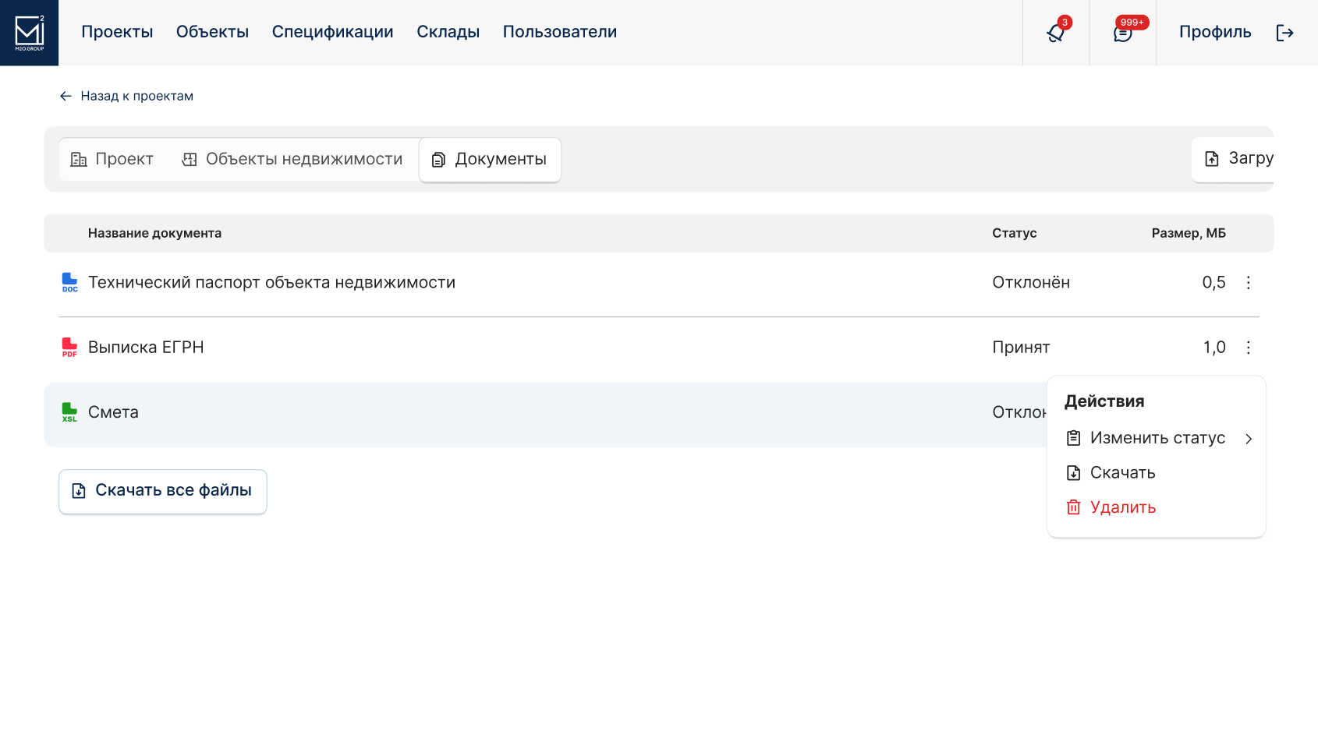Viewport: 1318px width, 731px height.
Task: Click the Загрузить button
Action: click(1233, 159)
